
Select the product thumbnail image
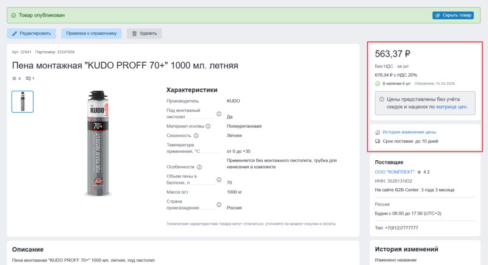[x=23, y=102]
